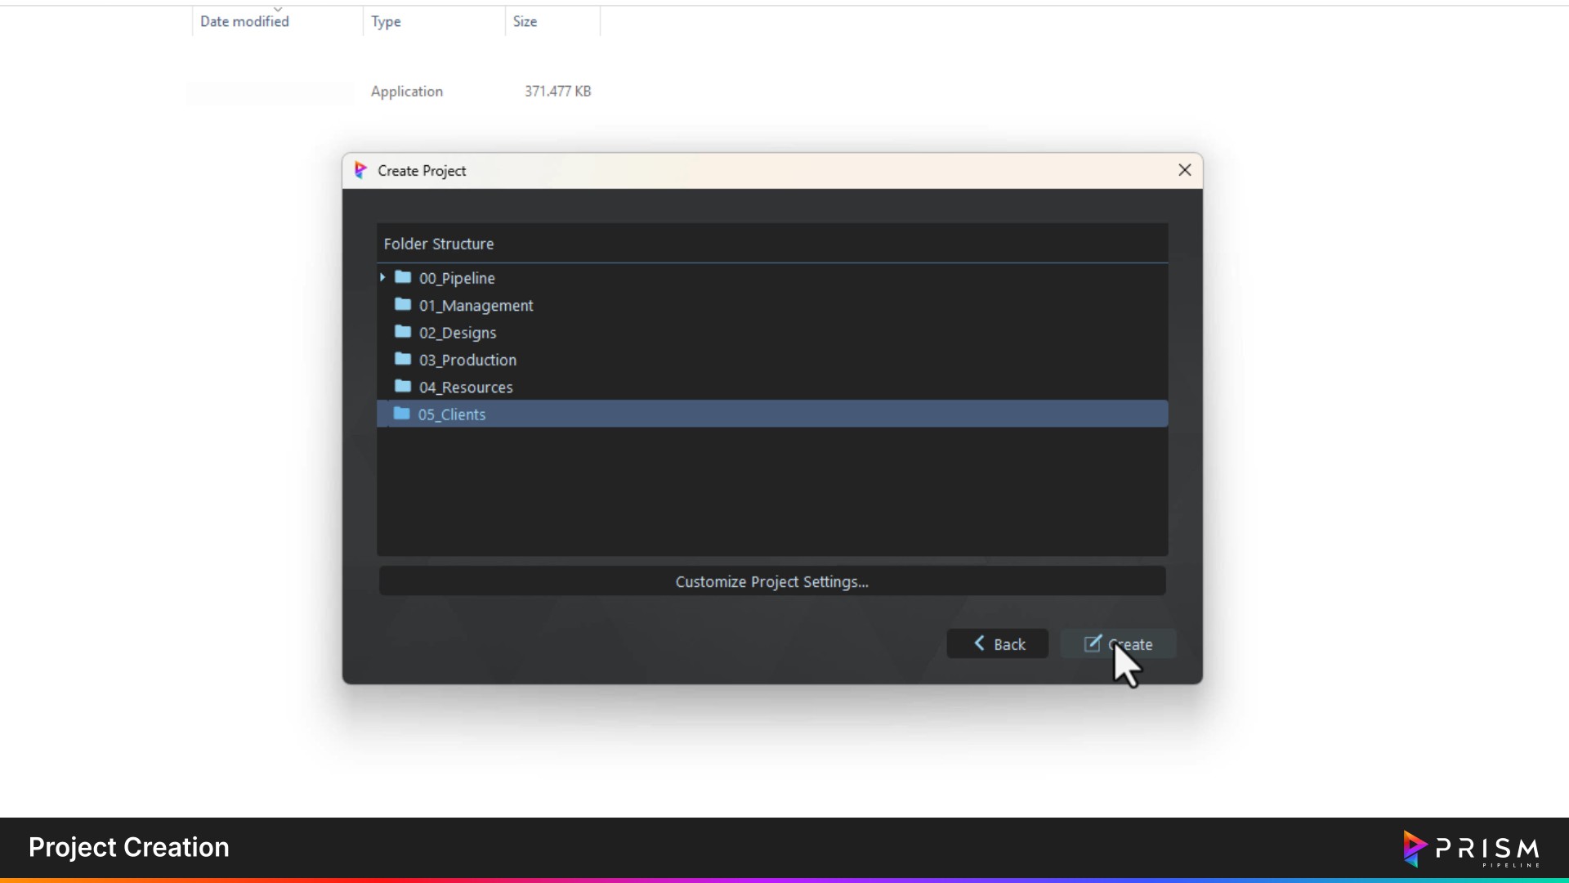1569x883 pixels.
Task: Click the 371.477 KB size cell
Action: tap(558, 92)
